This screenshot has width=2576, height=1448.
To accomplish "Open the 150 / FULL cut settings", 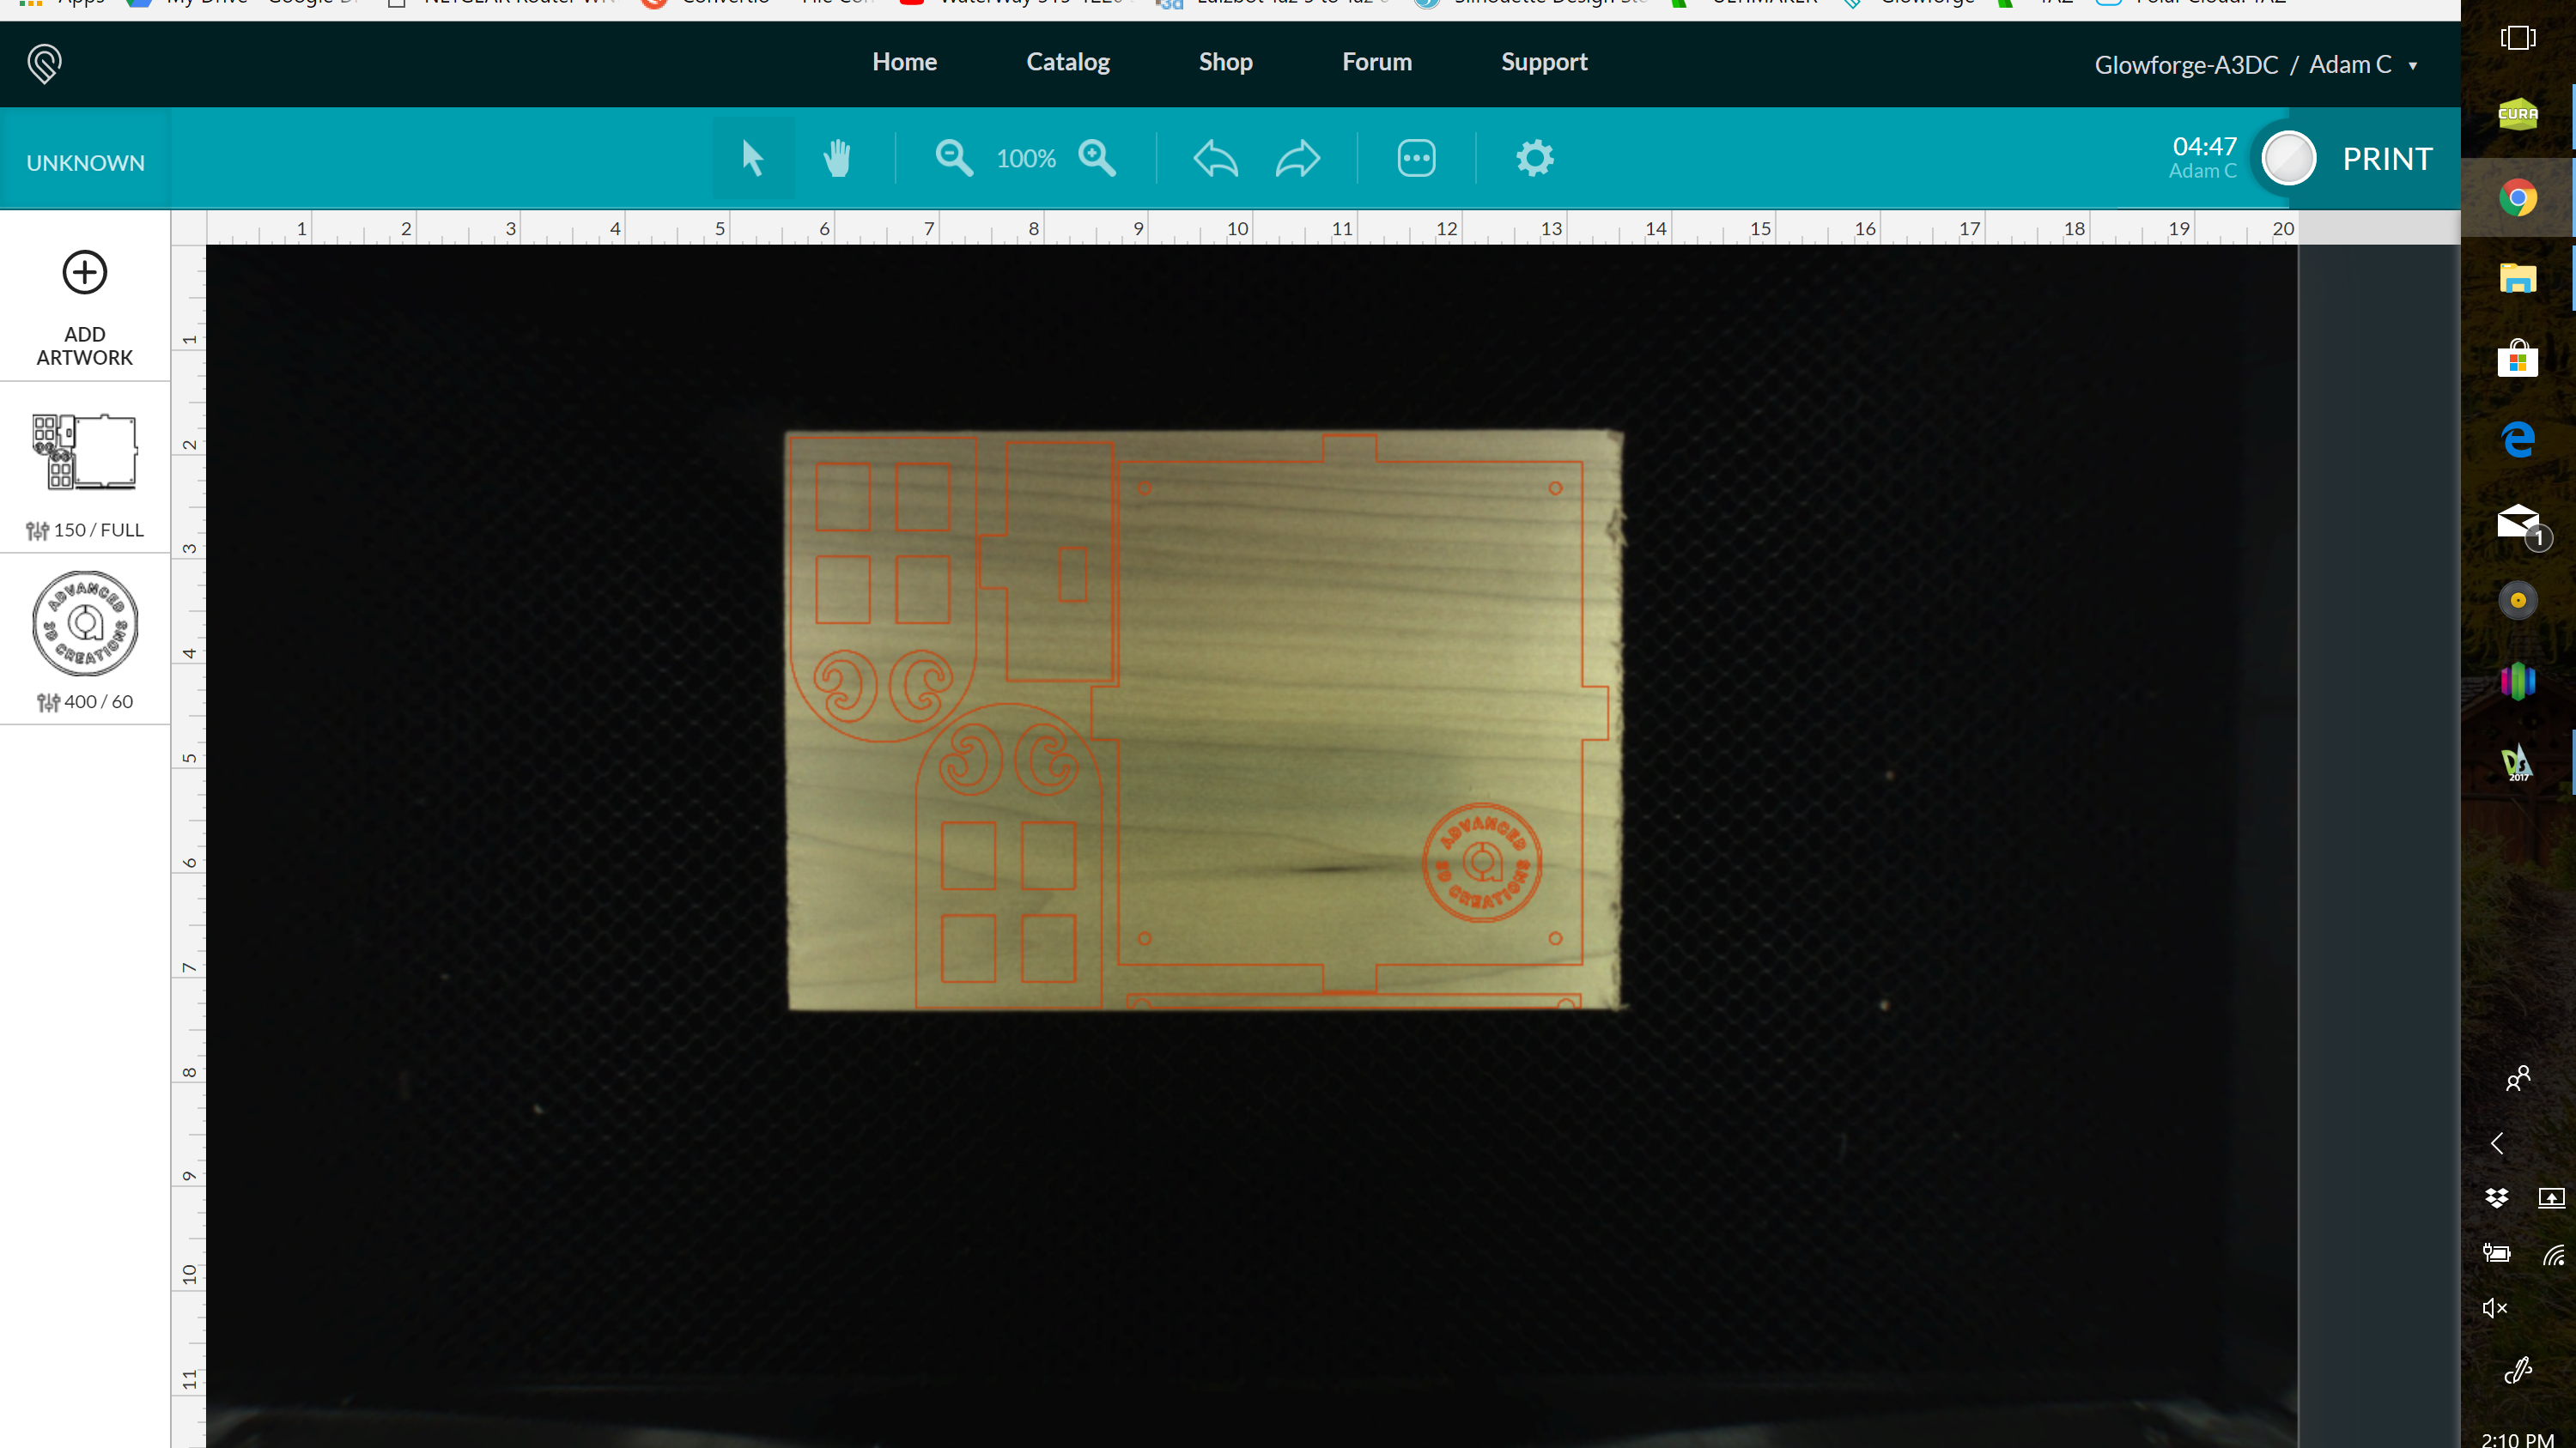I will click(85, 530).
